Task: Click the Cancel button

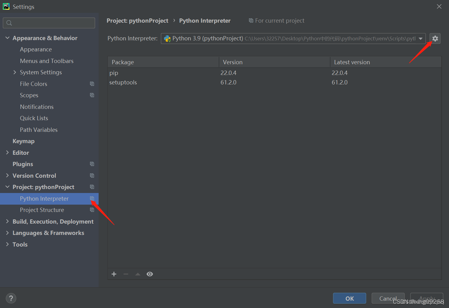Action: (x=388, y=299)
